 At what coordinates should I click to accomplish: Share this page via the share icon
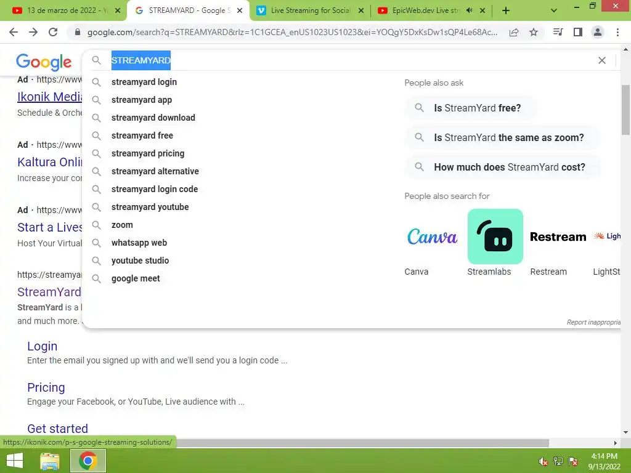pos(513,32)
